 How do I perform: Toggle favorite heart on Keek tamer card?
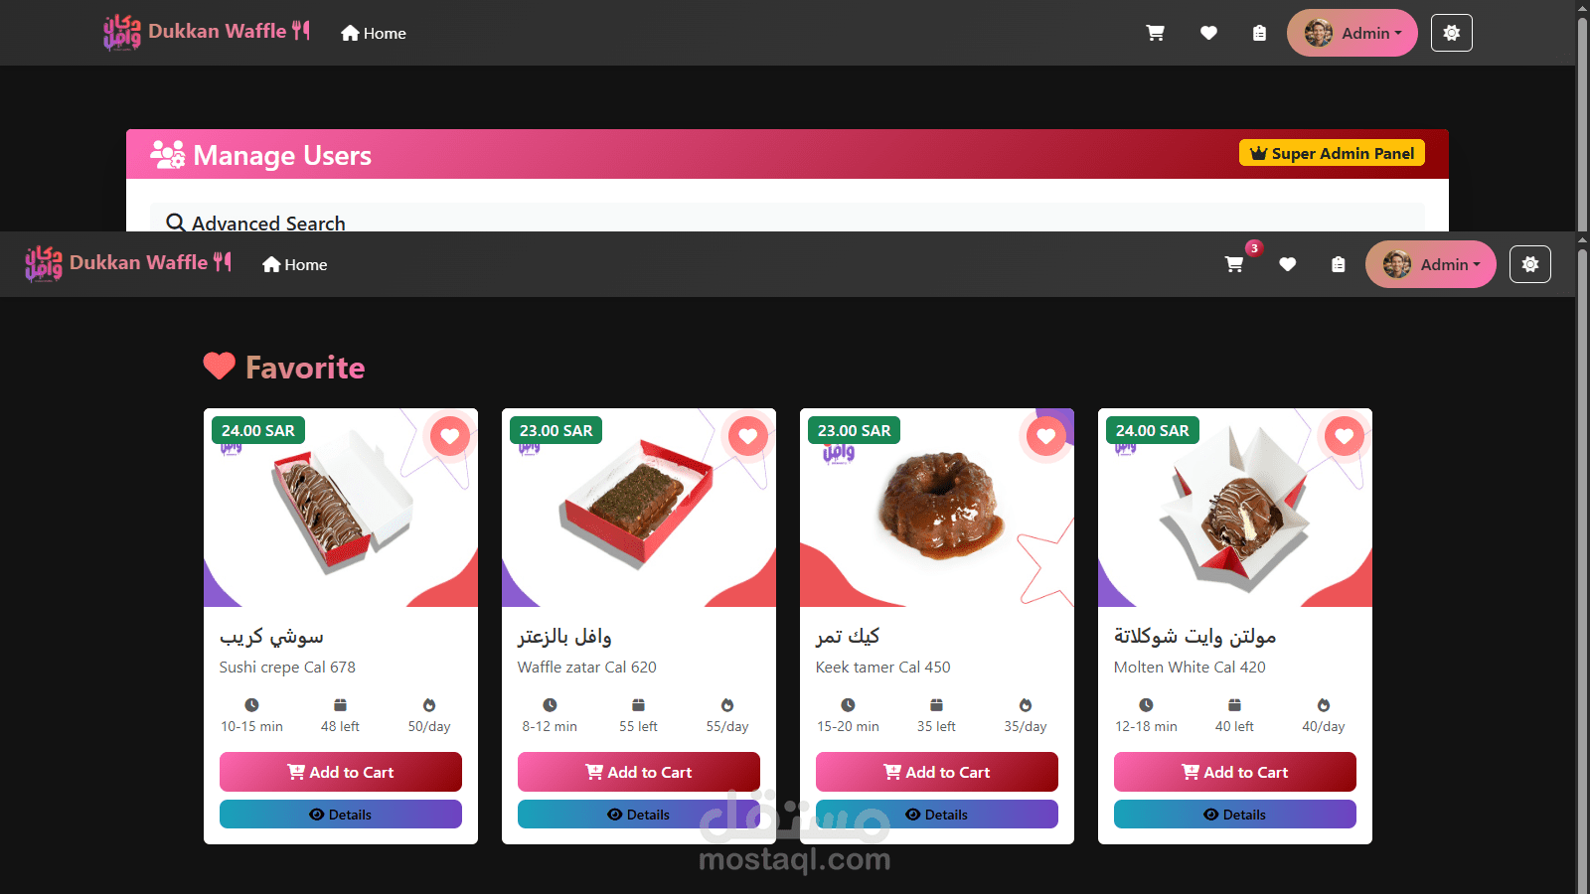1046,436
